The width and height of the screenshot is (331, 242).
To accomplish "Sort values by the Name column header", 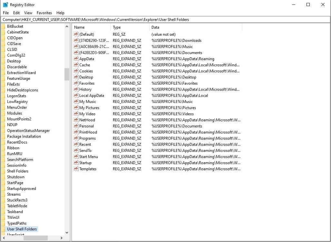I will coord(92,27).
